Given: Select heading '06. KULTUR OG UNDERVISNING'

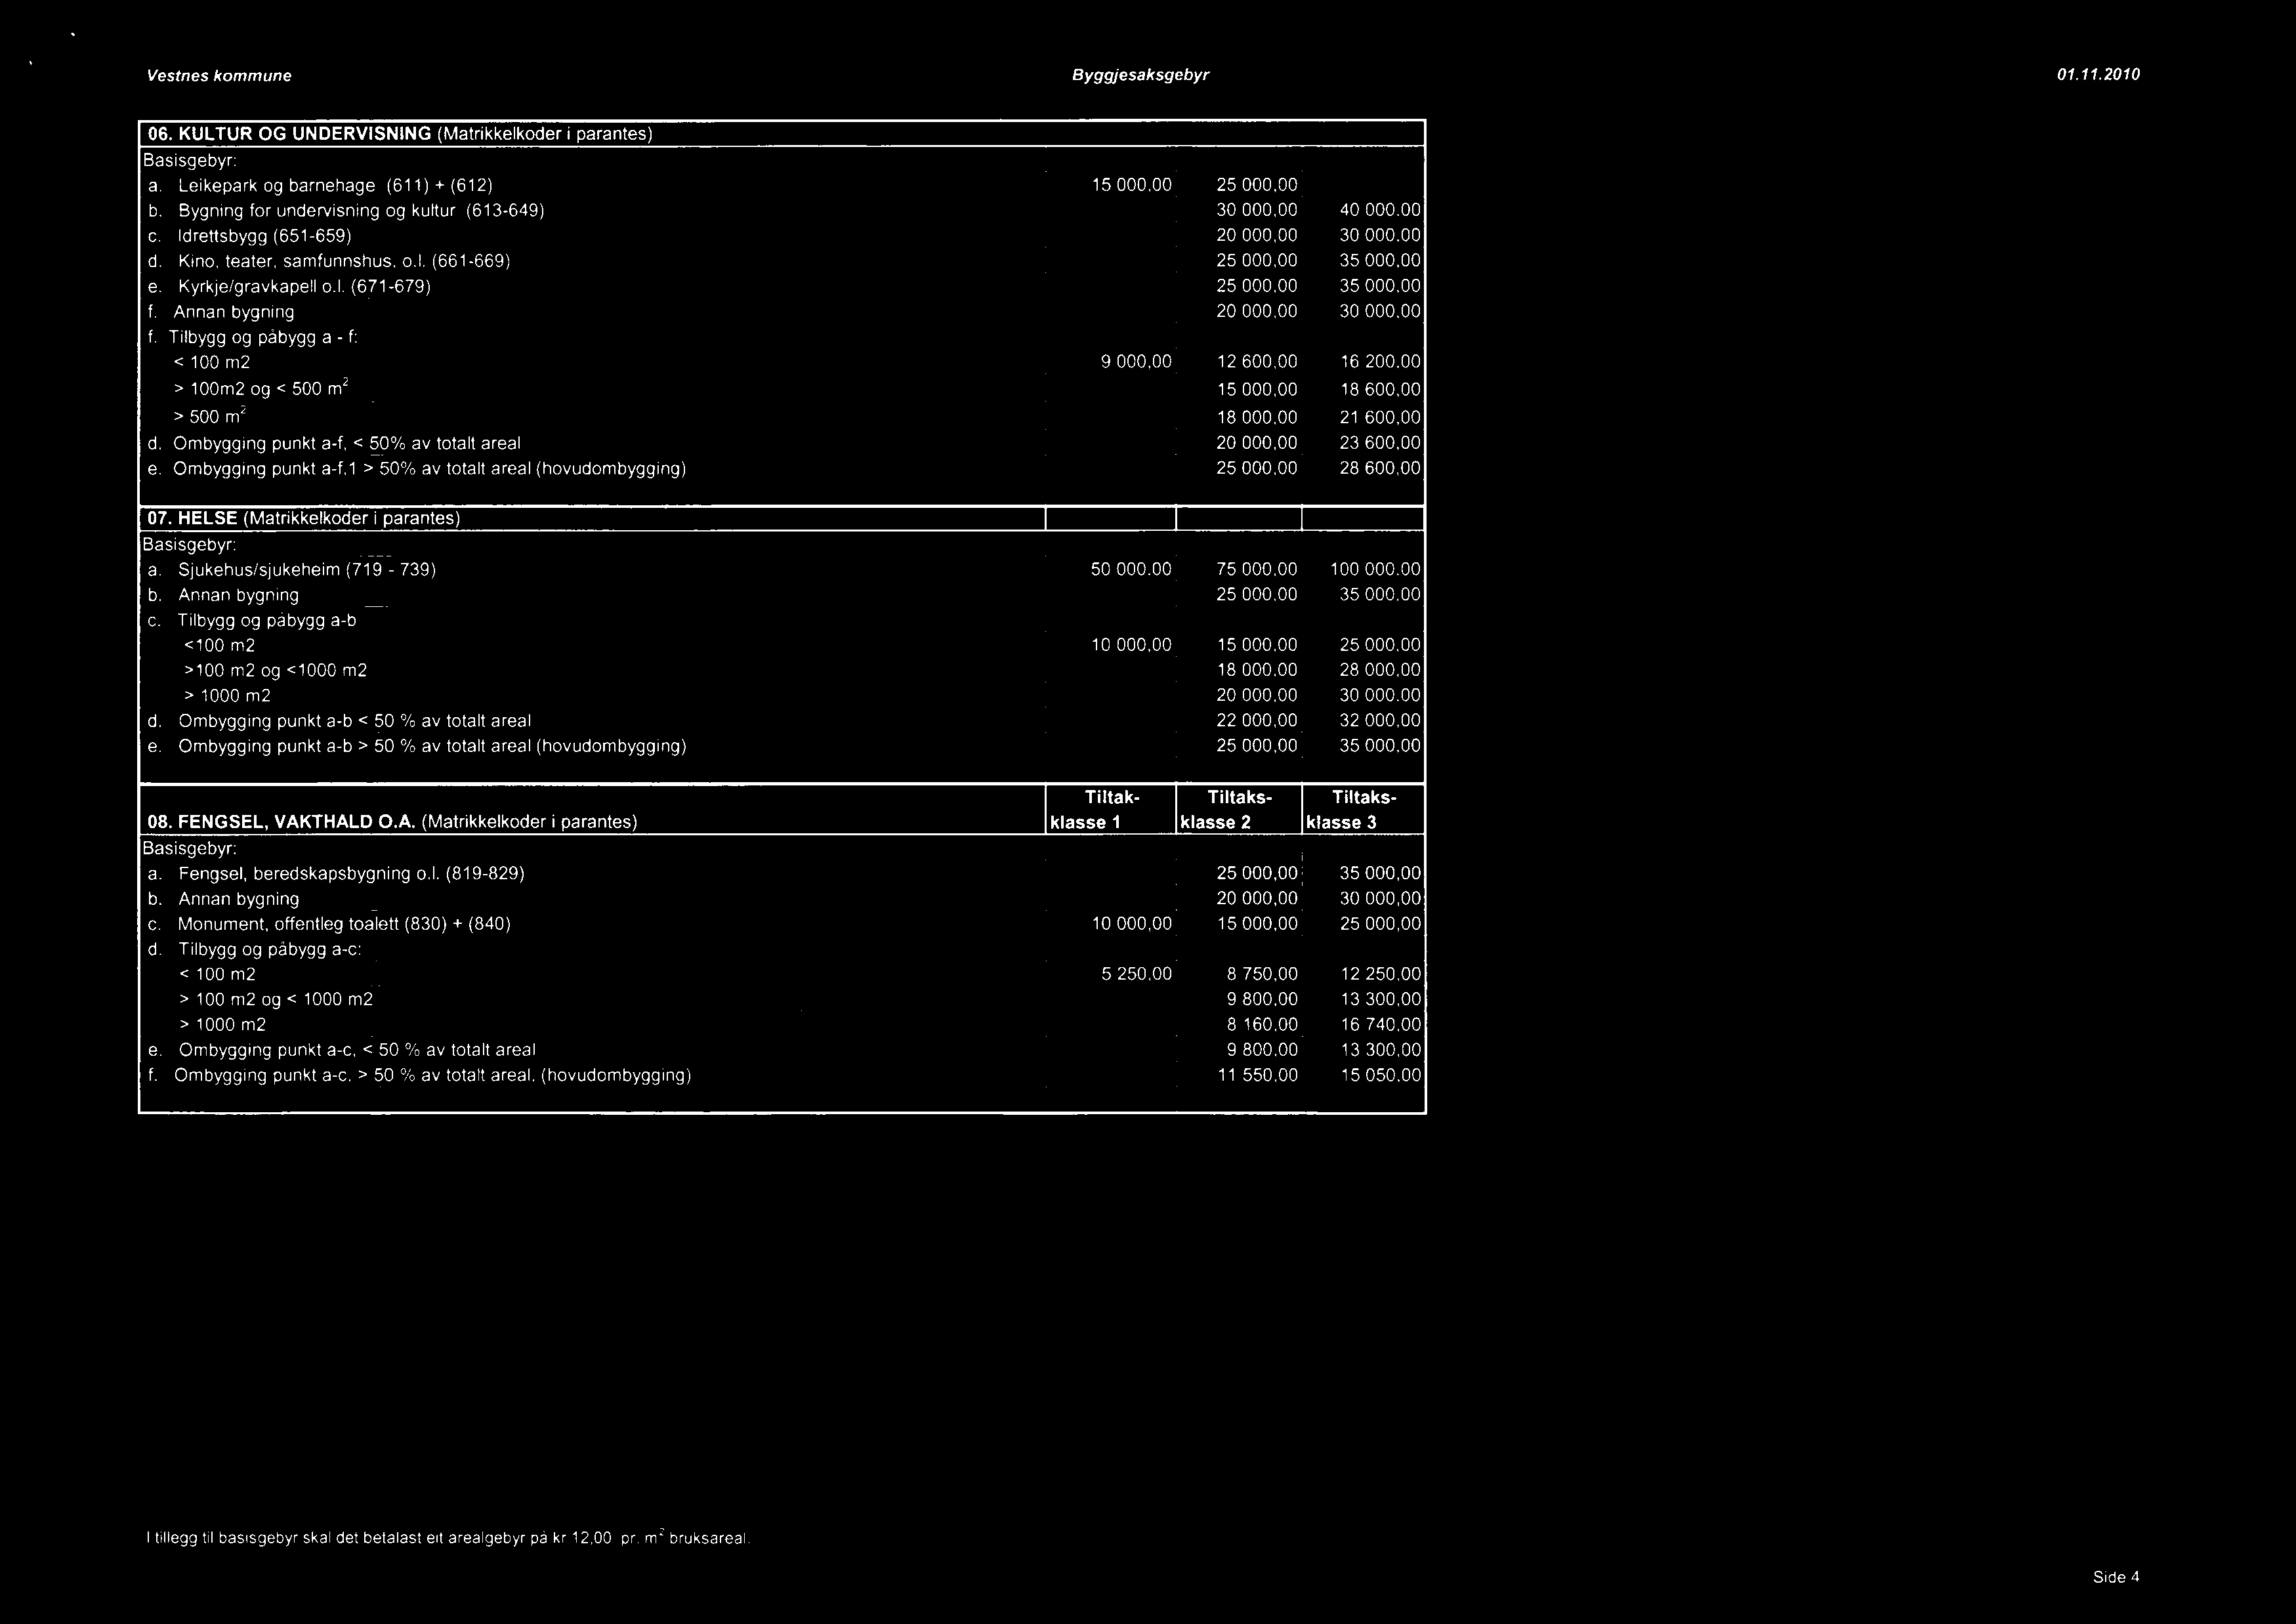Looking at the screenshot, I should coord(289,134).
